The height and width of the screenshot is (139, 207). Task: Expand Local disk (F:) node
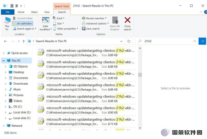point(6,118)
